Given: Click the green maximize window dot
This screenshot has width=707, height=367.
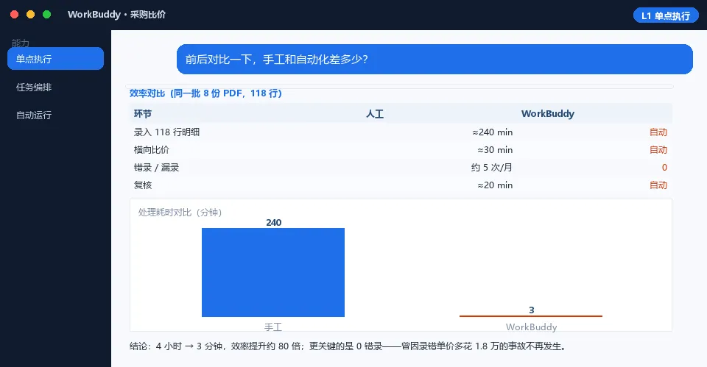Looking at the screenshot, I should click(x=46, y=15).
